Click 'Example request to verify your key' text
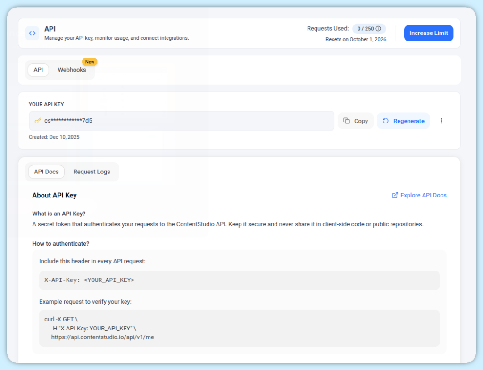Screen dimensions: 483x370 (85, 302)
